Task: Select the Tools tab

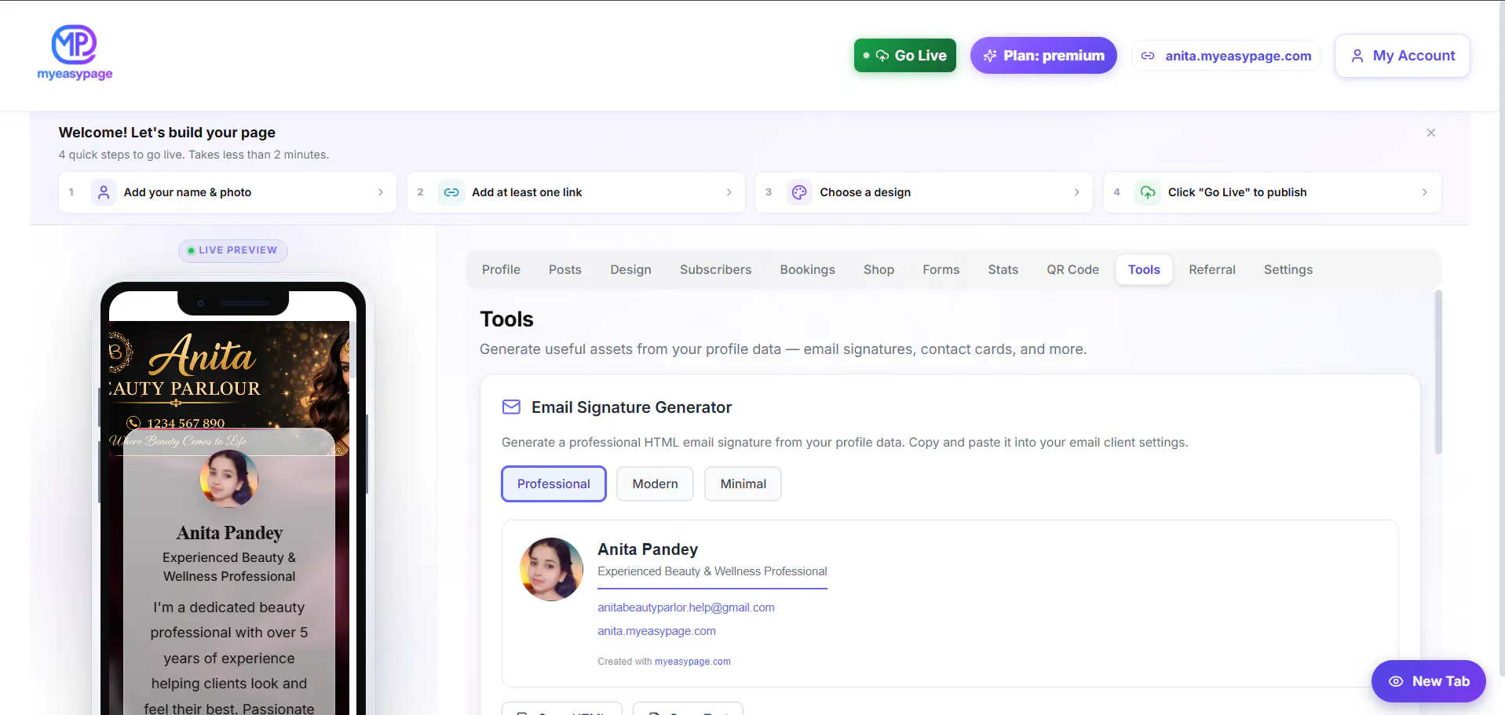Action: [x=1144, y=270]
